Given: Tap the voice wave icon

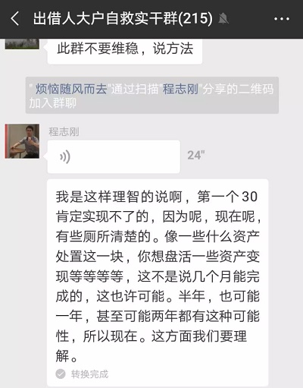Looking at the screenshot, I should pyautogui.click(x=65, y=156).
